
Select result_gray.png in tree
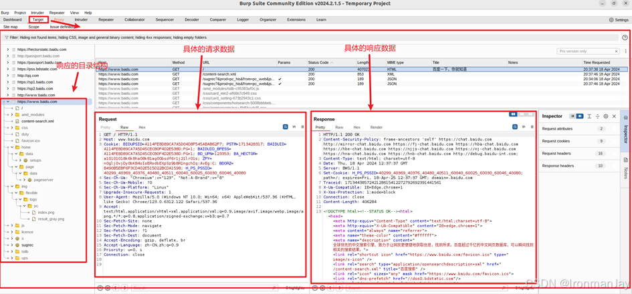tap(51, 218)
